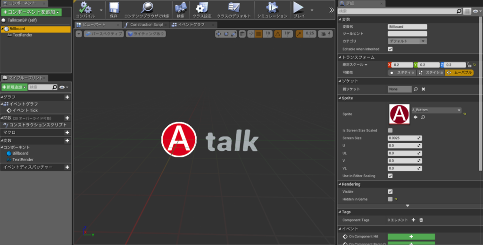Image resolution: width=483 pixels, height=245 pixels.
Task: Add new graph with plus button
Action: [x=67, y=97]
